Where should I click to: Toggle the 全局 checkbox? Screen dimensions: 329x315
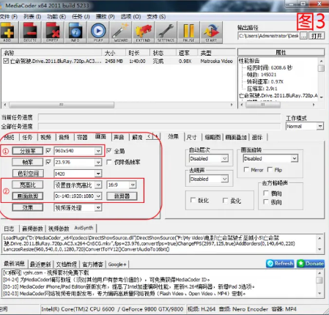pos(109,151)
